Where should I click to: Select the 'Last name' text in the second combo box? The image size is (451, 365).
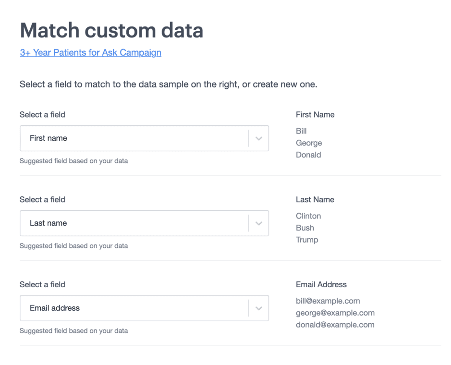tap(49, 223)
